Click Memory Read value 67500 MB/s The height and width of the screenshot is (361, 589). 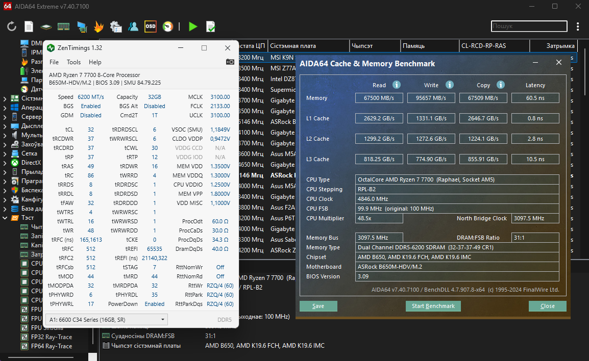tap(379, 98)
